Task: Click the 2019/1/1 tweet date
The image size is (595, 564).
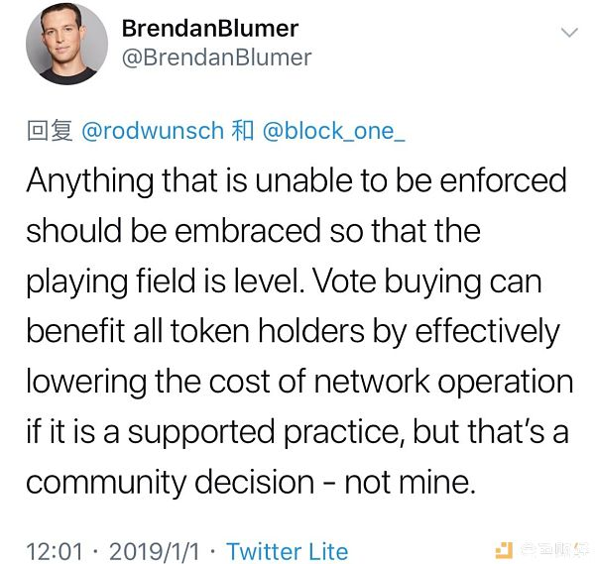Action: coord(154,551)
